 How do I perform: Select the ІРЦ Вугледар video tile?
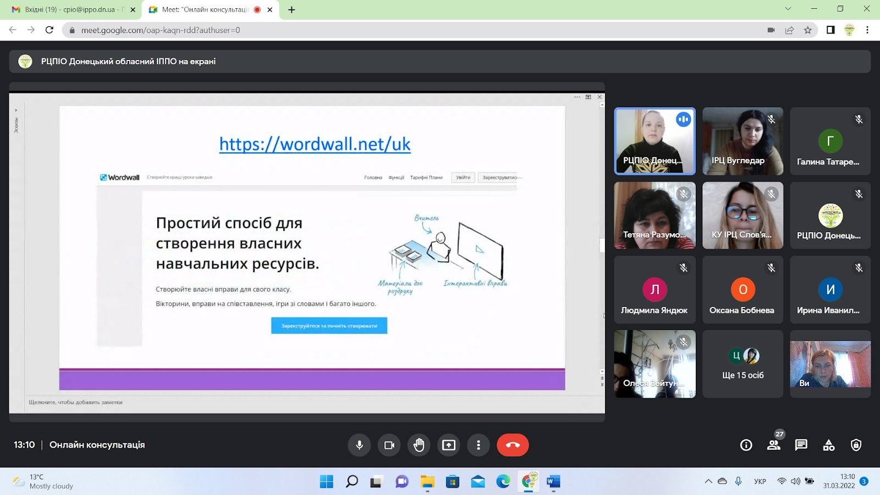[x=743, y=141]
